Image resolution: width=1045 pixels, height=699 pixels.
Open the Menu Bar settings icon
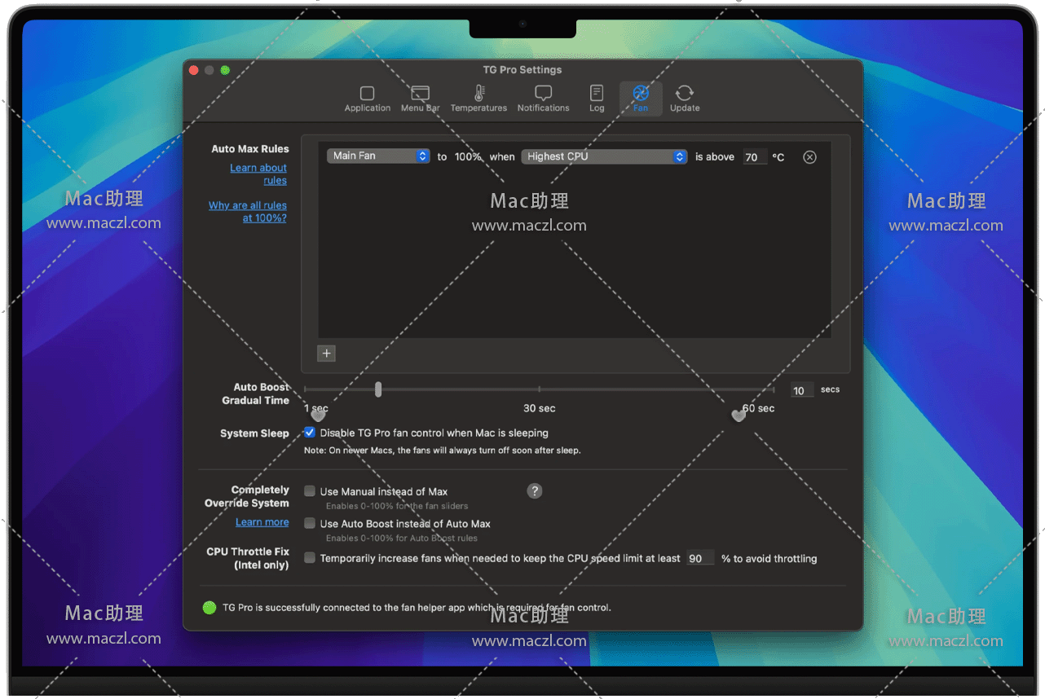420,94
